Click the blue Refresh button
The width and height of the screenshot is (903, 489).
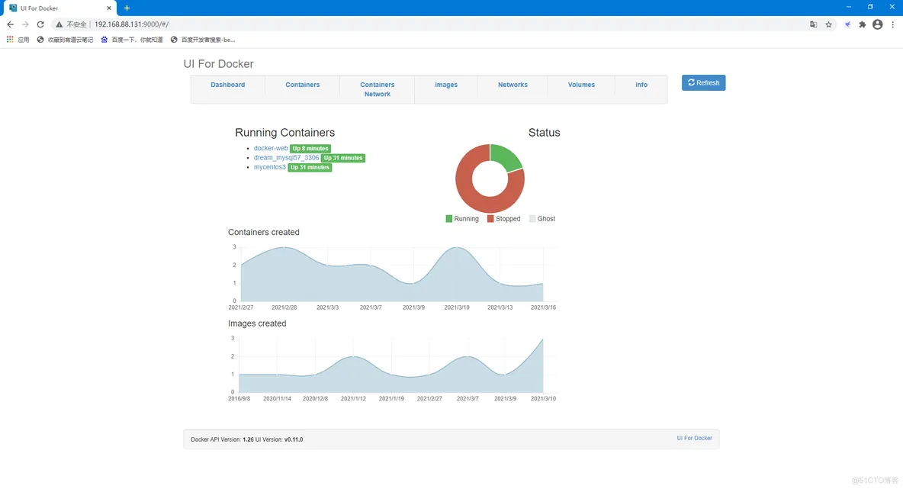coord(703,83)
